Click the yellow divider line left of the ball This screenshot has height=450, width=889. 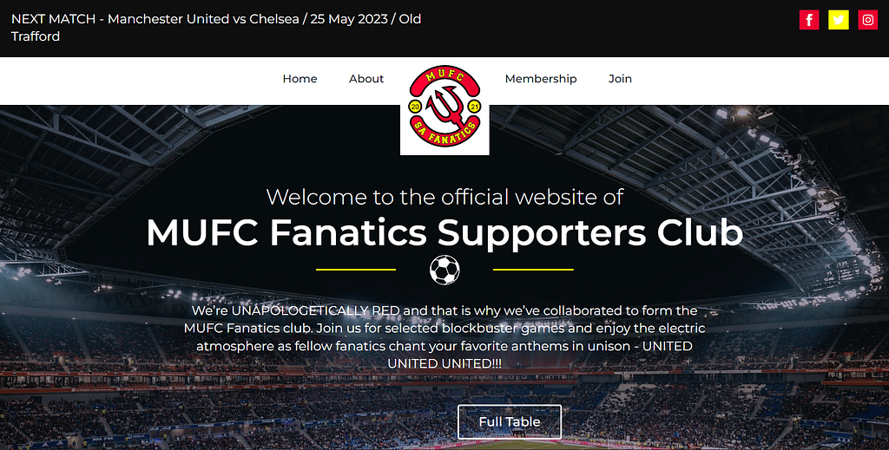[356, 270]
